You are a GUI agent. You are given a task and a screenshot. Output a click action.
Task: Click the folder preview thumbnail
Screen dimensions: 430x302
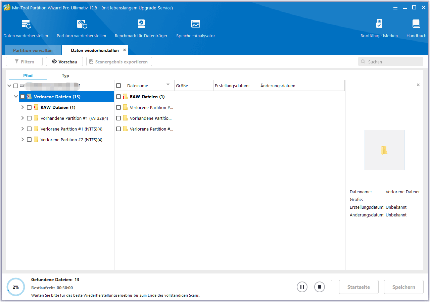[385, 150]
